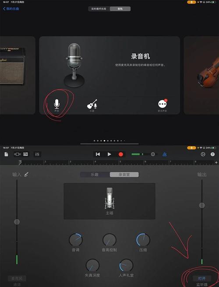Image resolution: width=219 pixels, height=287 pixels.
Task: Open the amplifier instrument card
Action: click(18, 75)
